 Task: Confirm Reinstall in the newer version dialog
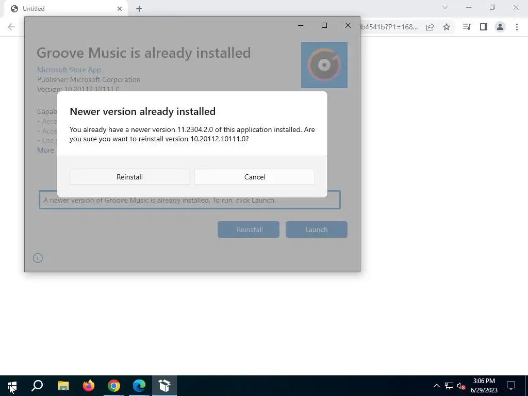tap(129, 177)
